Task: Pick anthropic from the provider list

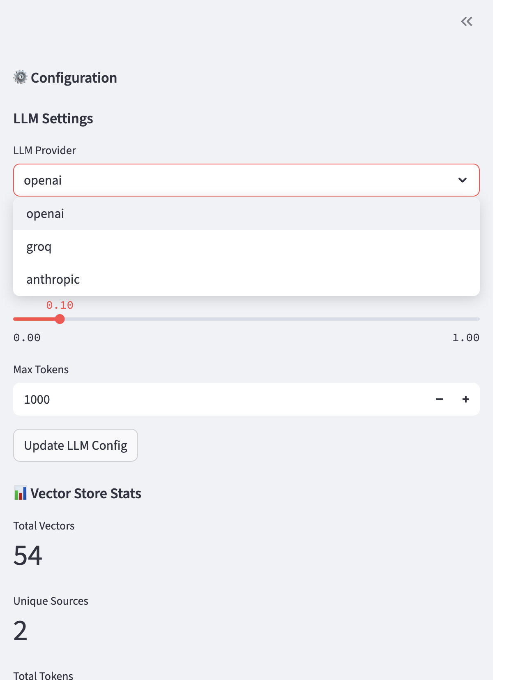Action: pyautogui.click(x=246, y=280)
